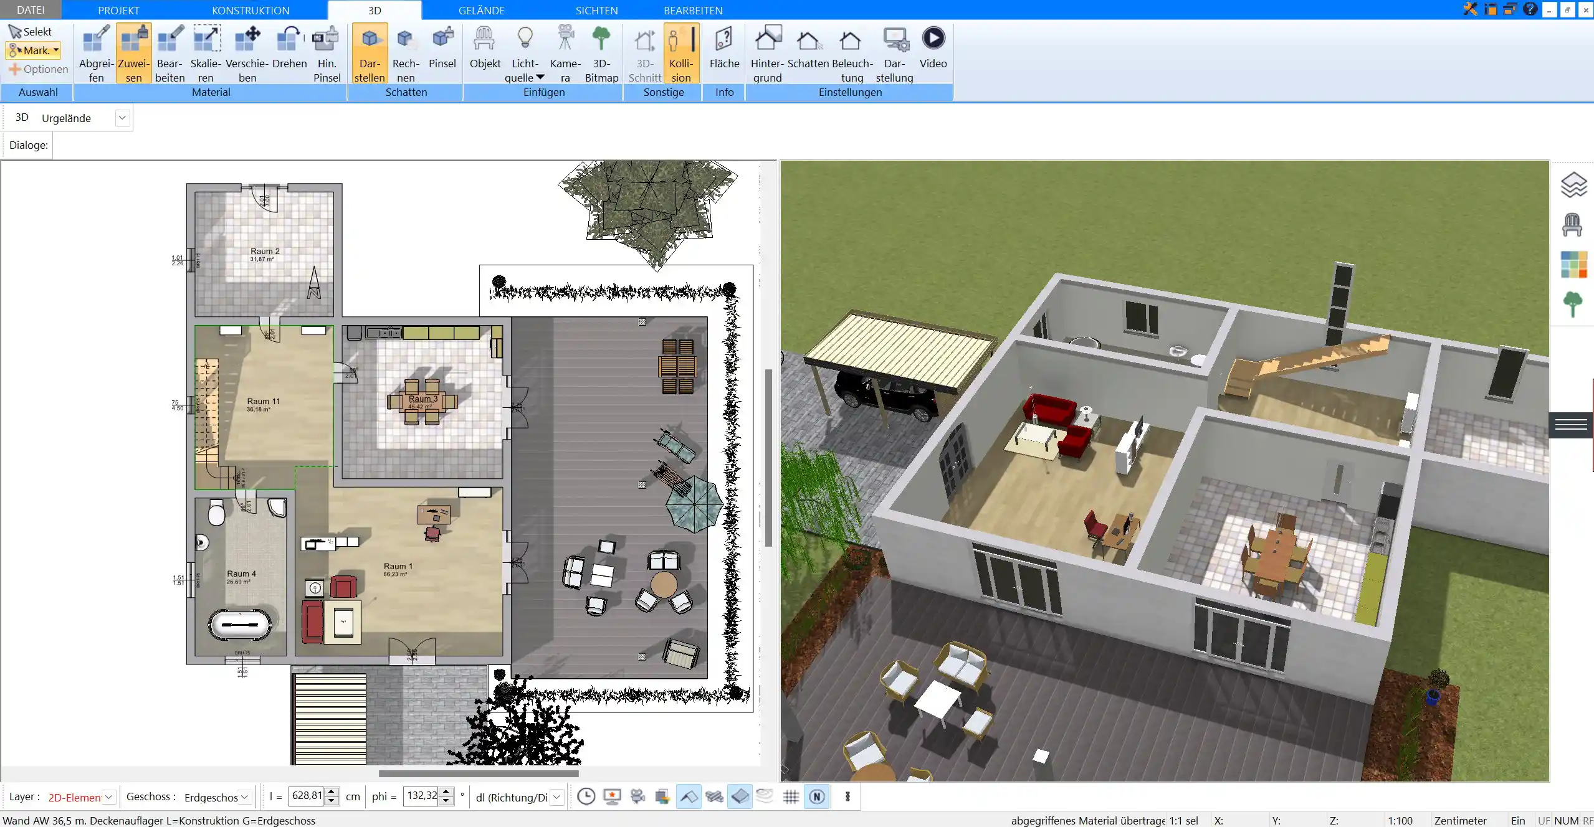1594x827 pixels.
Task: Click the 3D-Schnitt tool
Action: tap(644, 54)
